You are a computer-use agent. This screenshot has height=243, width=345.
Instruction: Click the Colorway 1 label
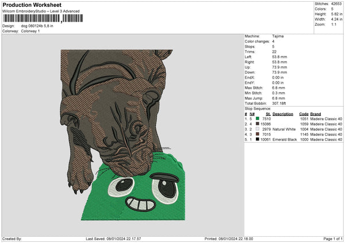pyautogui.click(x=30, y=31)
